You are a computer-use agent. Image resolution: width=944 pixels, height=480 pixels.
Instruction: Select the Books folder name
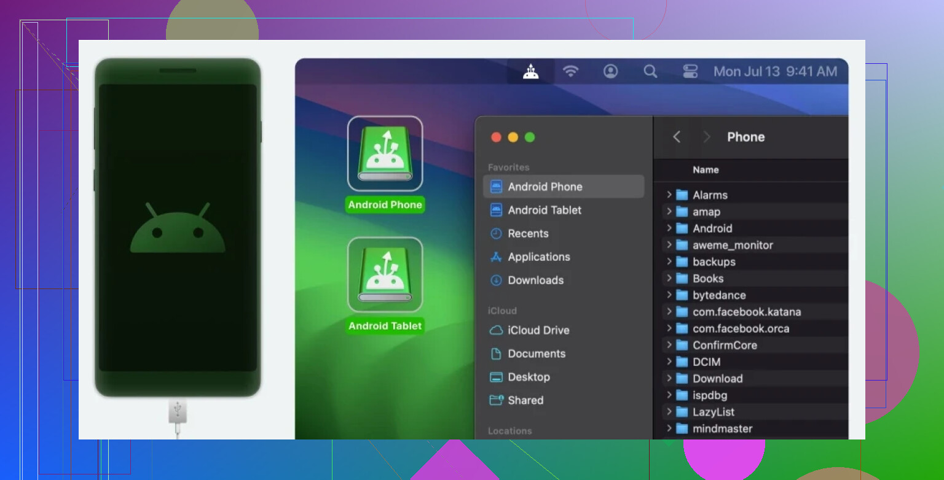coord(708,278)
